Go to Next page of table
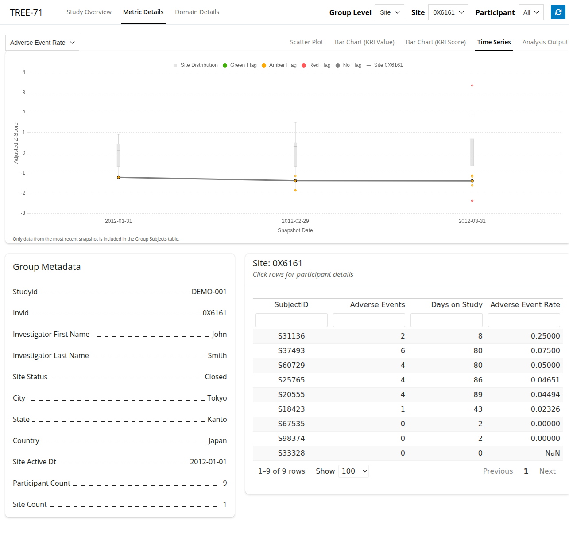 coord(547,471)
